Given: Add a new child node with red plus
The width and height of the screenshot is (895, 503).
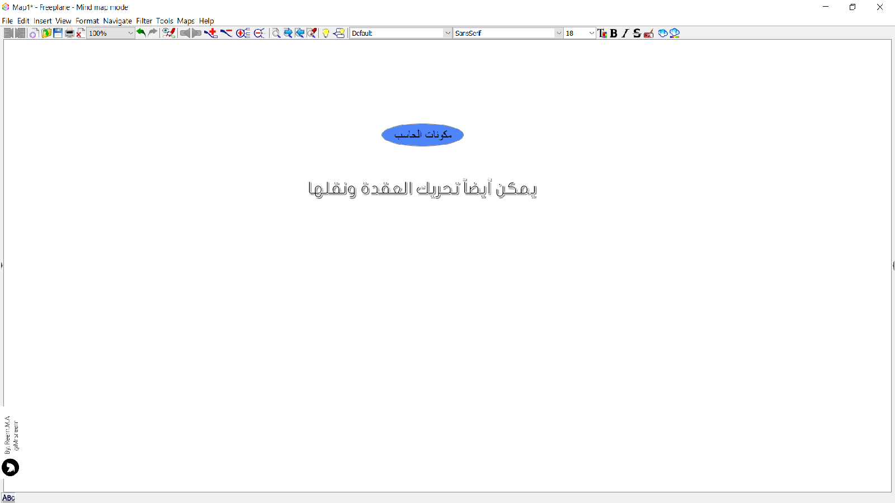Looking at the screenshot, I should click(x=211, y=34).
